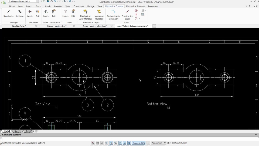Viewport: 259px width, 146px height.
Task: Toggle Snap mode in the status bar
Action: [93, 143]
